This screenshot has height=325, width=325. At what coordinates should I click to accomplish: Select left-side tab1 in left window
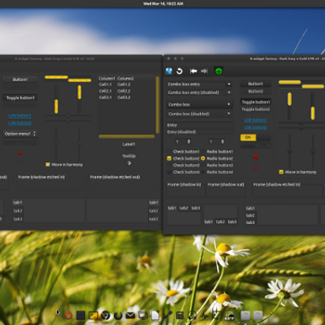click(18, 202)
